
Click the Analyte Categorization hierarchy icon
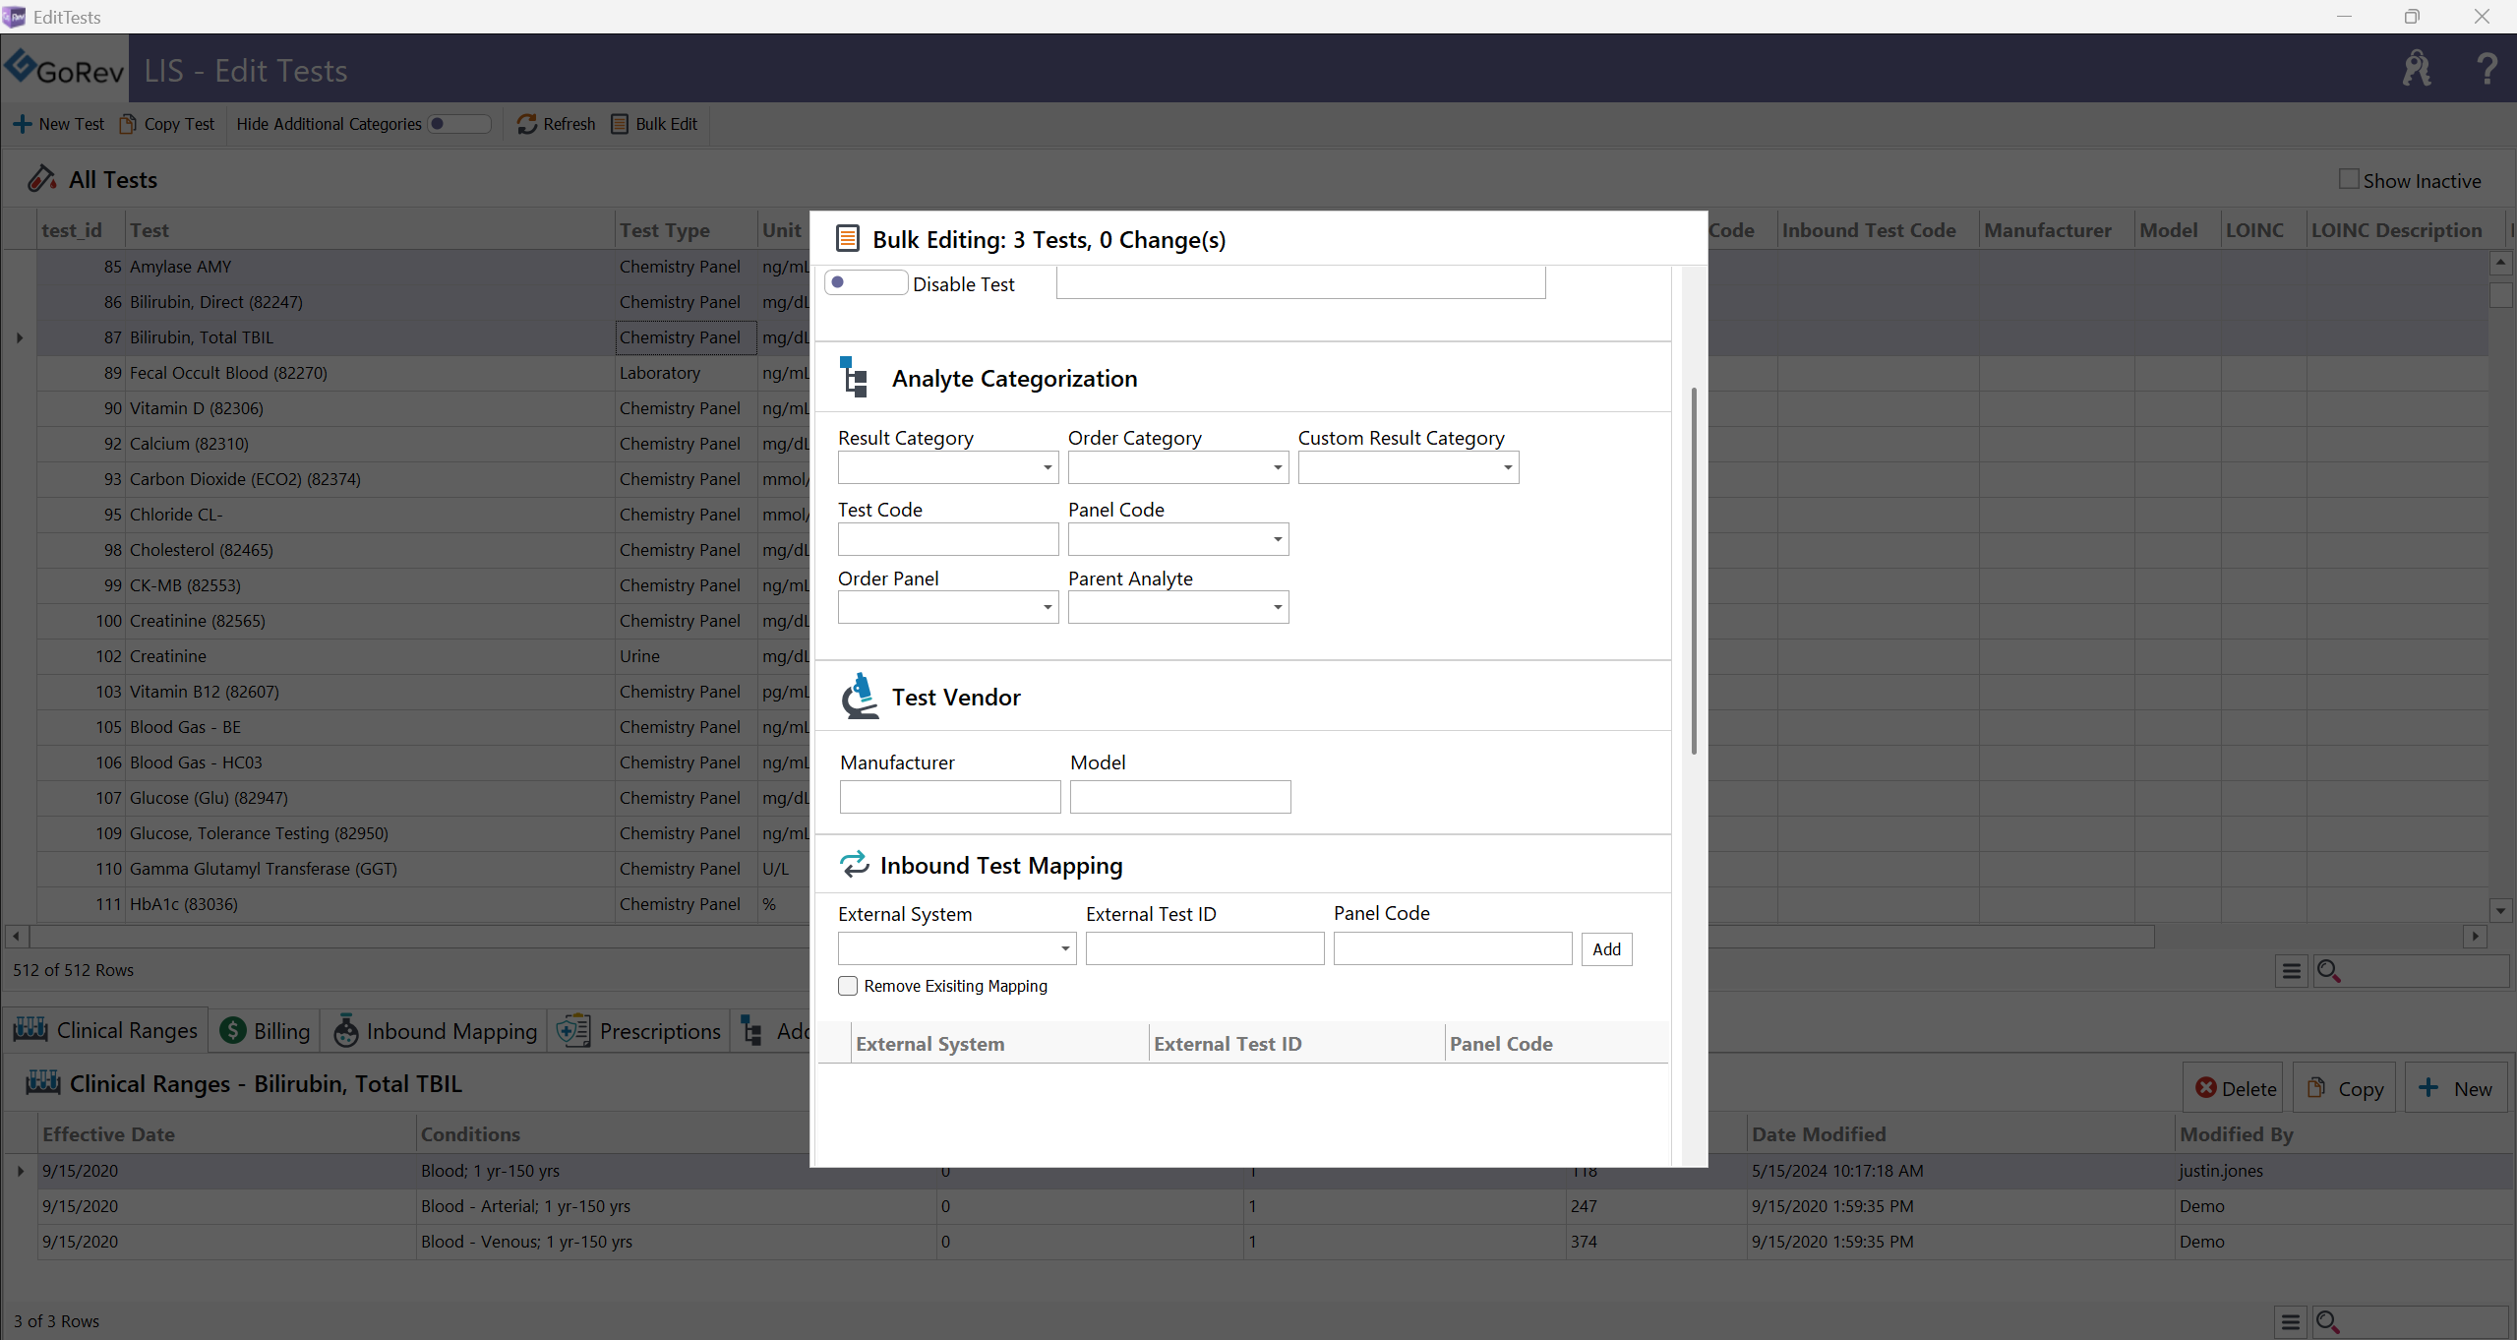pyautogui.click(x=854, y=378)
